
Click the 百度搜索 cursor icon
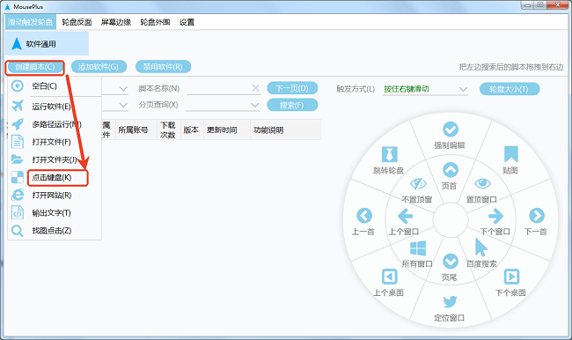(481, 248)
